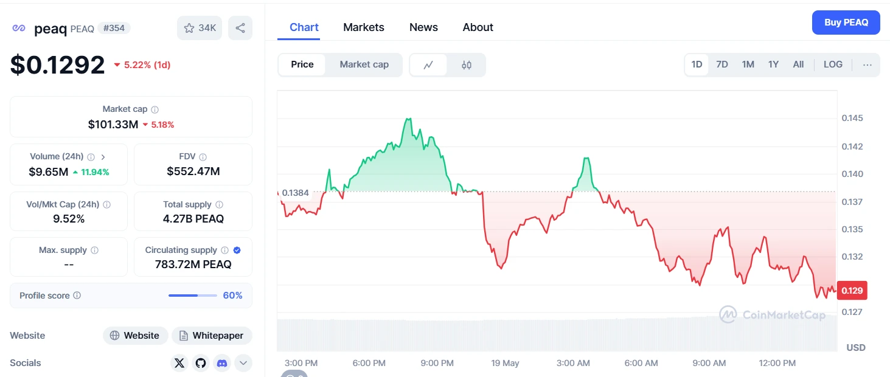This screenshot has height=377, width=890.
Task: Open the peaq Website link
Action: click(x=135, y=336)
